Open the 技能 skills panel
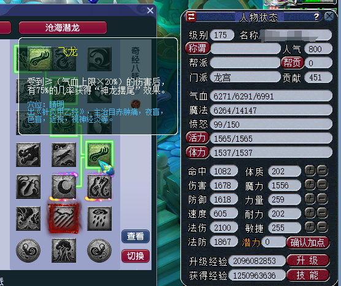 308,275
